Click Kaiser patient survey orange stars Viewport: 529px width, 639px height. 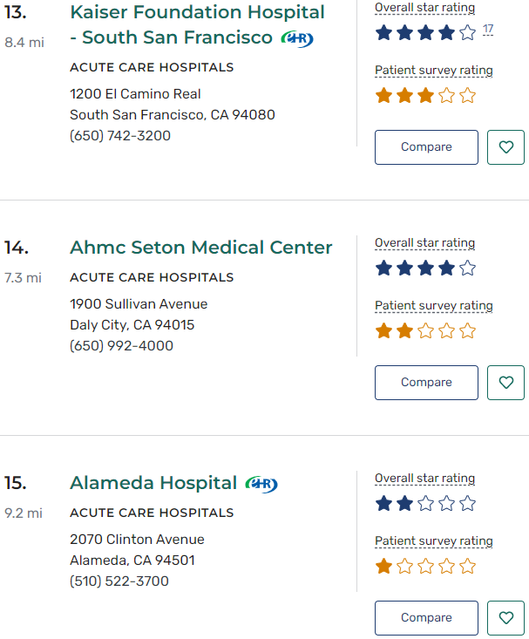(x=425, y=96)
